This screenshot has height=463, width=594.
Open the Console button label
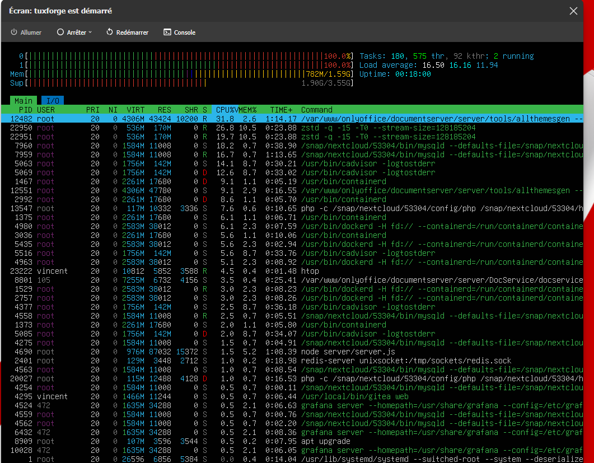[185, 32]
